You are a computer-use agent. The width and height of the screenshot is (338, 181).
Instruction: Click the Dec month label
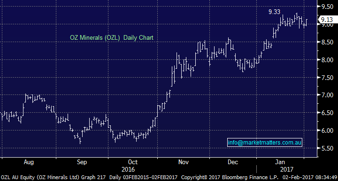[233, 162]
